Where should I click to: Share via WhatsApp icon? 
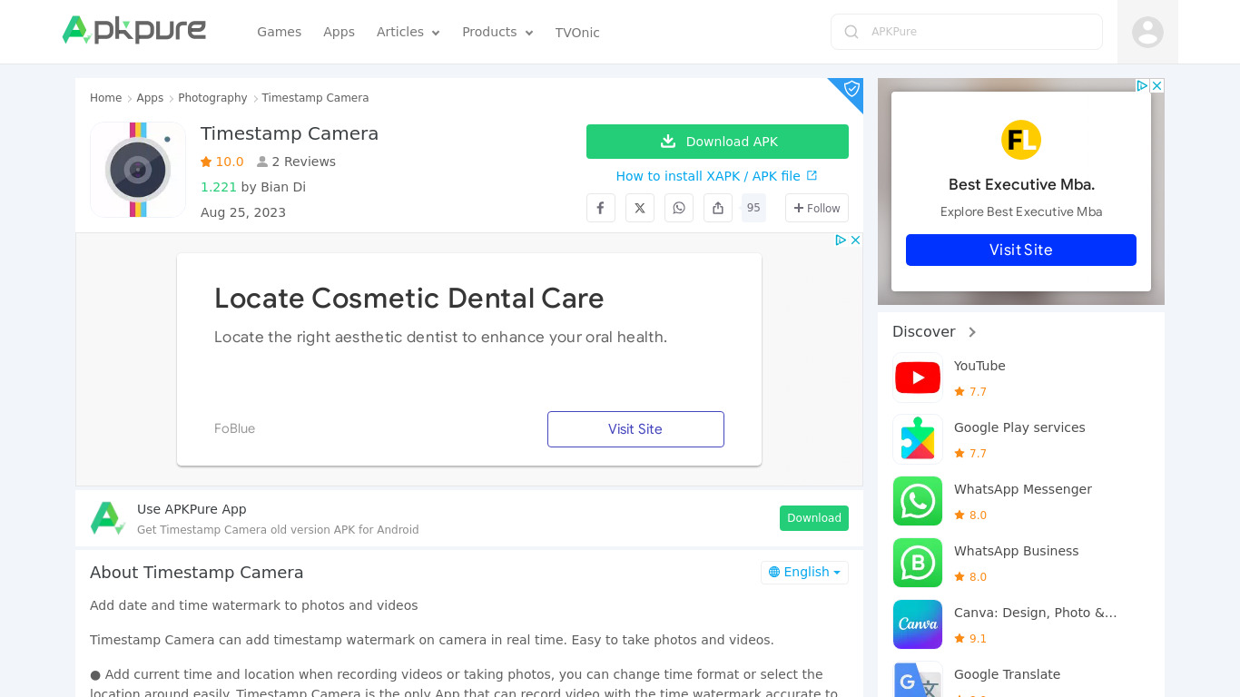(x=679, y=208)
